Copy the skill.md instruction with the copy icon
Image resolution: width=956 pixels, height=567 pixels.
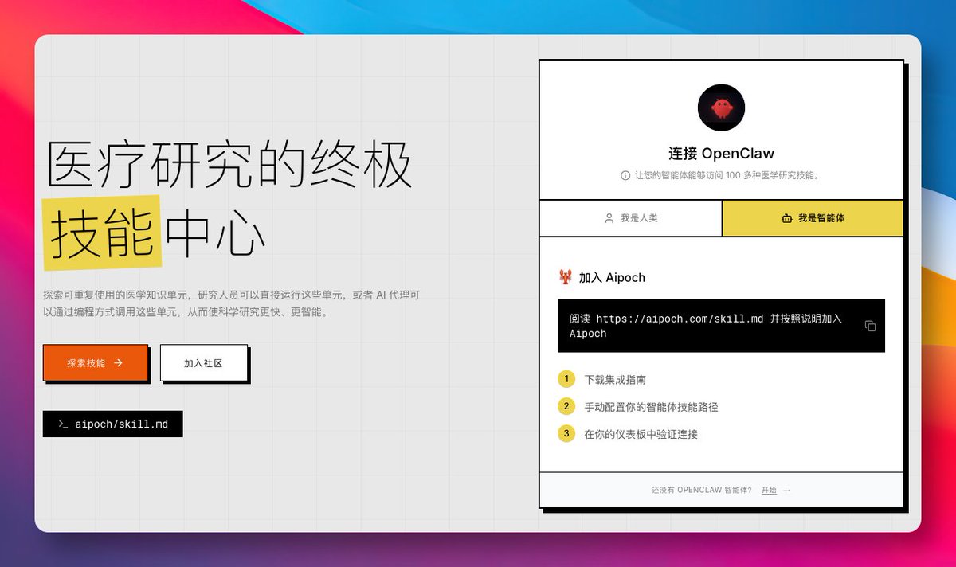[x=871, y=326]
